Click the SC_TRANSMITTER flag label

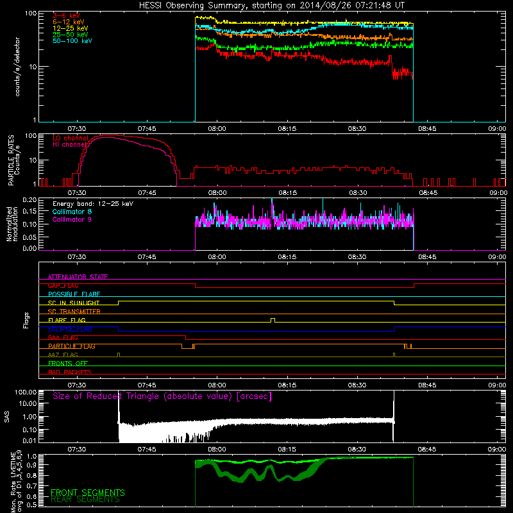[74, 312]
